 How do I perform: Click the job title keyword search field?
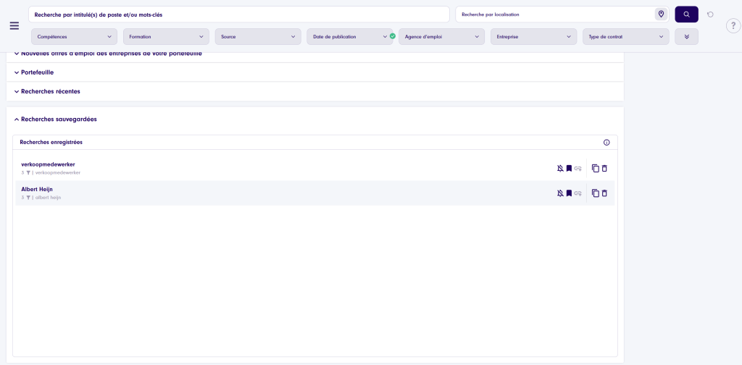coord(239,14)
